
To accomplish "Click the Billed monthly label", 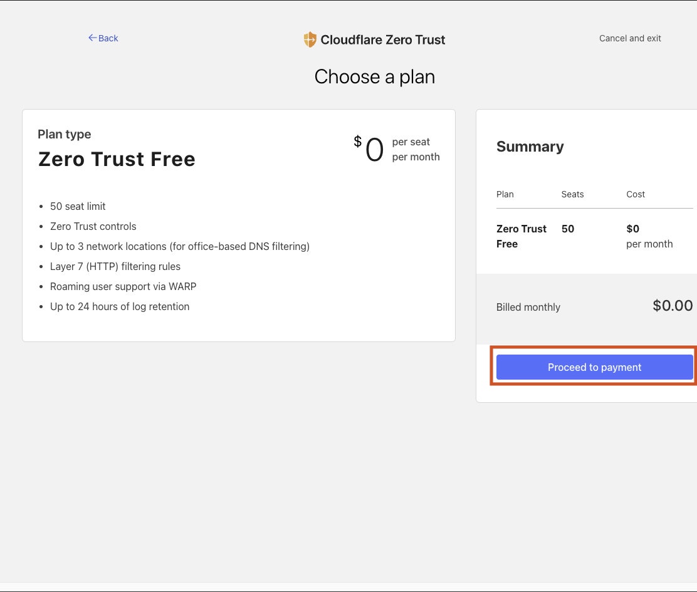I will [528, 307].
